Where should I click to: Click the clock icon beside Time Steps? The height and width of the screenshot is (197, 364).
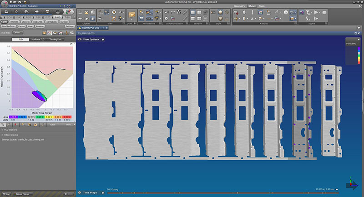(x=80, y=192)
